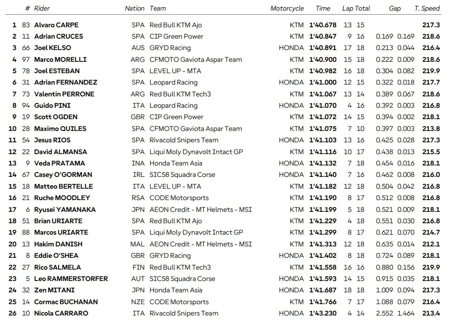Viewport: 450px width, 320px height.
Task: Click the Nation column header
Action: [x=135, y=8]
